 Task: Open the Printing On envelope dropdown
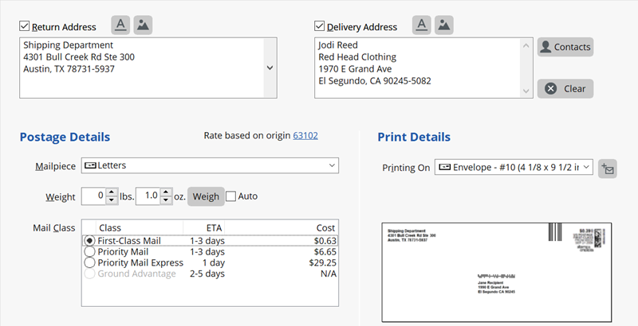click(586, 167)
